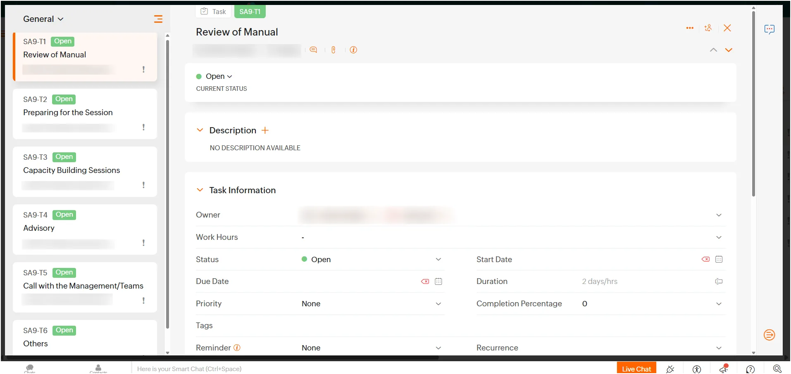Click the add follower people icon
The width and height of the screenshot is (791, 374).
coord(708,28)
